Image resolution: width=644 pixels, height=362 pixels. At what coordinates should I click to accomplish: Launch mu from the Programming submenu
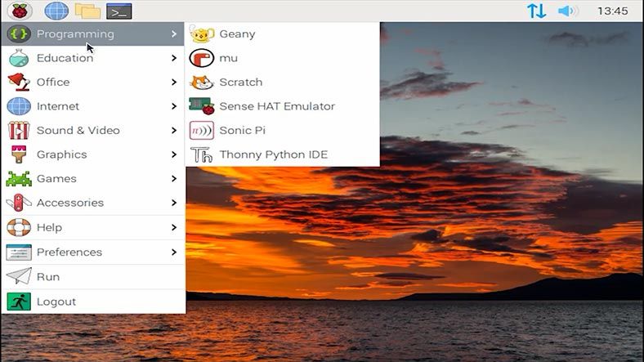coord(283,58)
